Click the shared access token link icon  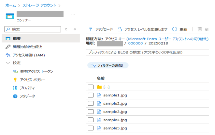tap(15, 72)
